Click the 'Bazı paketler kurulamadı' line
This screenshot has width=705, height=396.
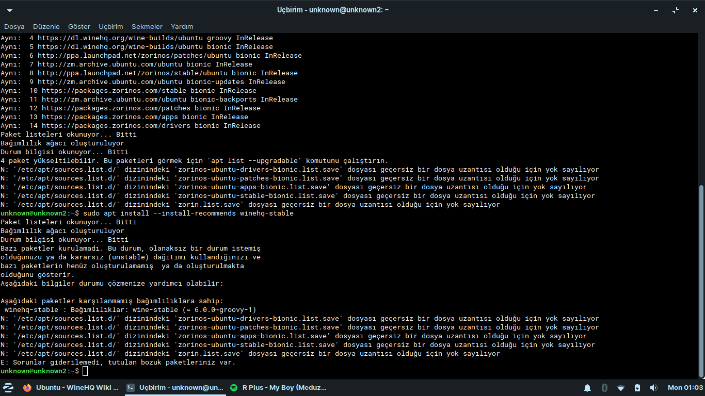pyautogui.click(x=131, y=249)
